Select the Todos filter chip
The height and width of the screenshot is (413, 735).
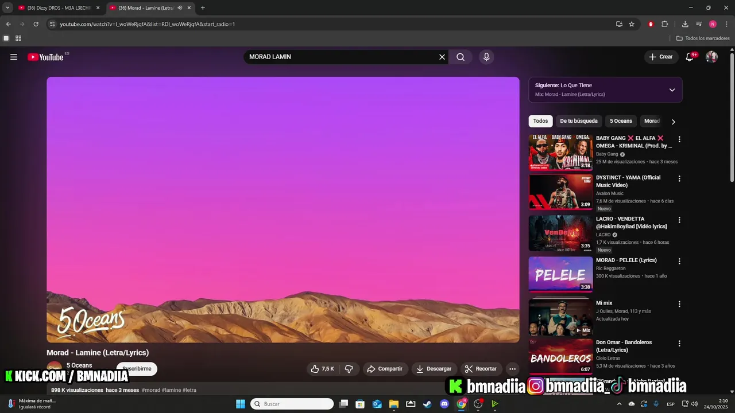[x=540, y=121]
